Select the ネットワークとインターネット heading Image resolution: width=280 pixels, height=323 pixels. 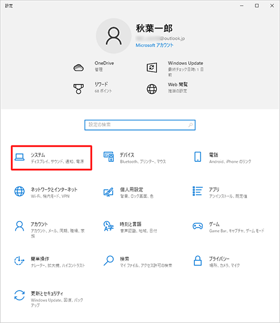54,190
